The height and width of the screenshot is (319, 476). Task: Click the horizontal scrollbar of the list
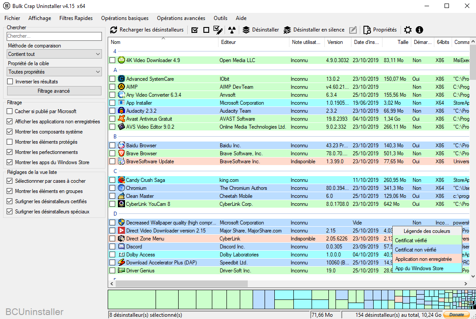point(182,284)
